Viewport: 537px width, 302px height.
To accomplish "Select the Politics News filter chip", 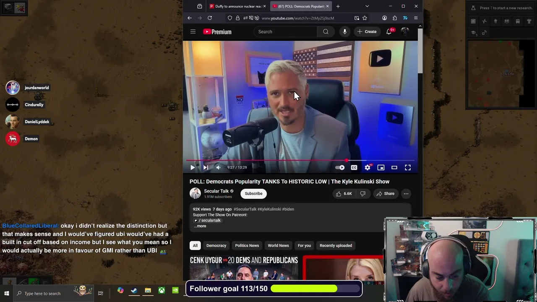I will click(247, 245).
